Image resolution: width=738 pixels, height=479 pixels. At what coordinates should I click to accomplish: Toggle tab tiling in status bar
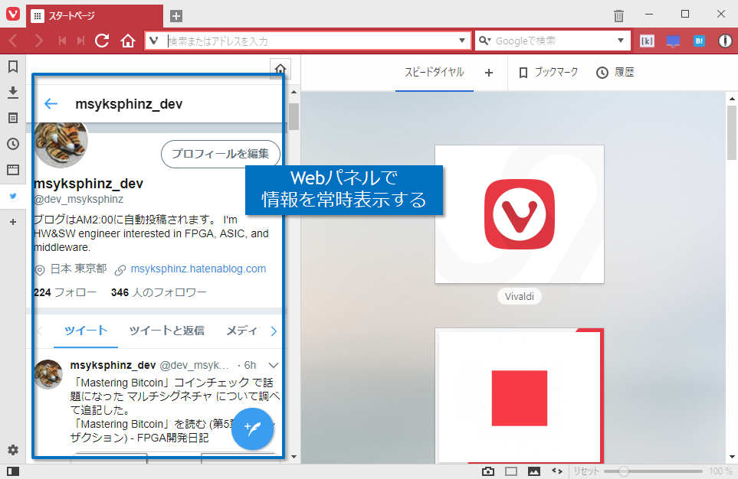coord(511,471)
